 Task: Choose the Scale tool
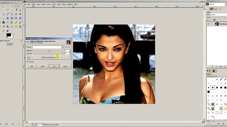[12, 18]
